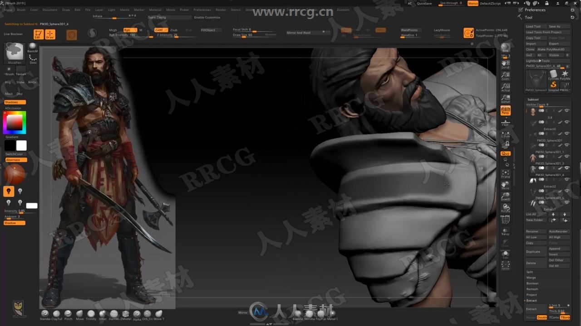Open the Stencil menu
This screenshot has width=581, height=326.
coord(236,10)
